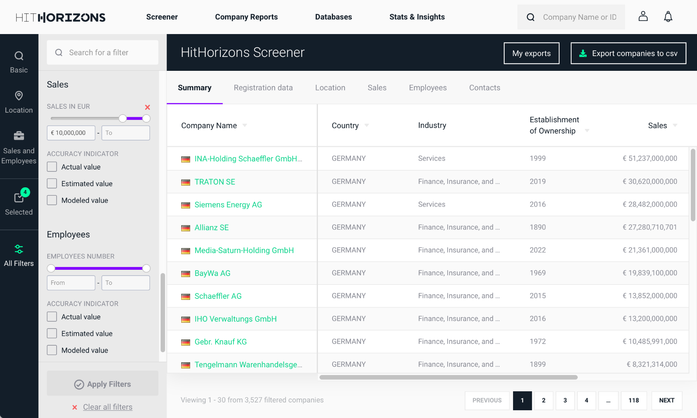Check Modeled value under Employees accuracy indicator

pyautogui.click(x=52, y=350)
